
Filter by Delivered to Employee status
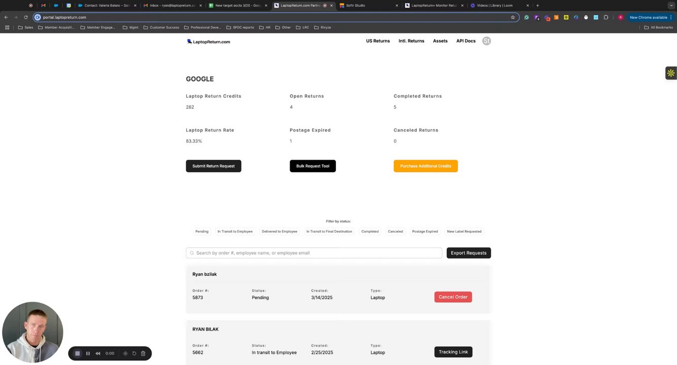(280, 232)
